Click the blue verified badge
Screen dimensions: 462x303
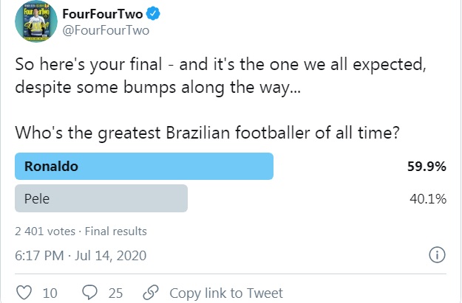coord(163,13)
